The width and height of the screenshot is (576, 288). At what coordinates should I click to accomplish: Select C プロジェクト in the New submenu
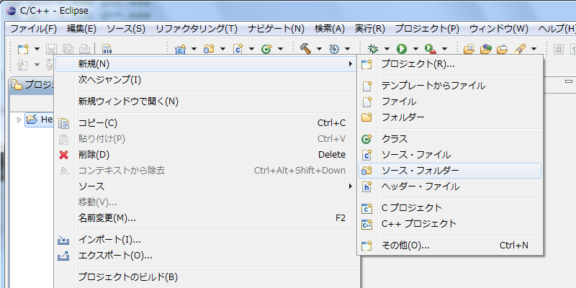pos(449,208)
